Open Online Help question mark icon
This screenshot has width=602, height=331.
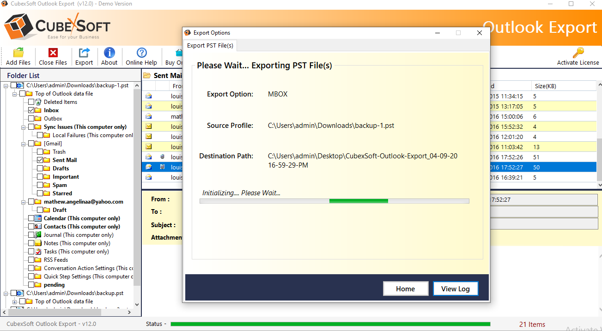[x=142, y=53]
